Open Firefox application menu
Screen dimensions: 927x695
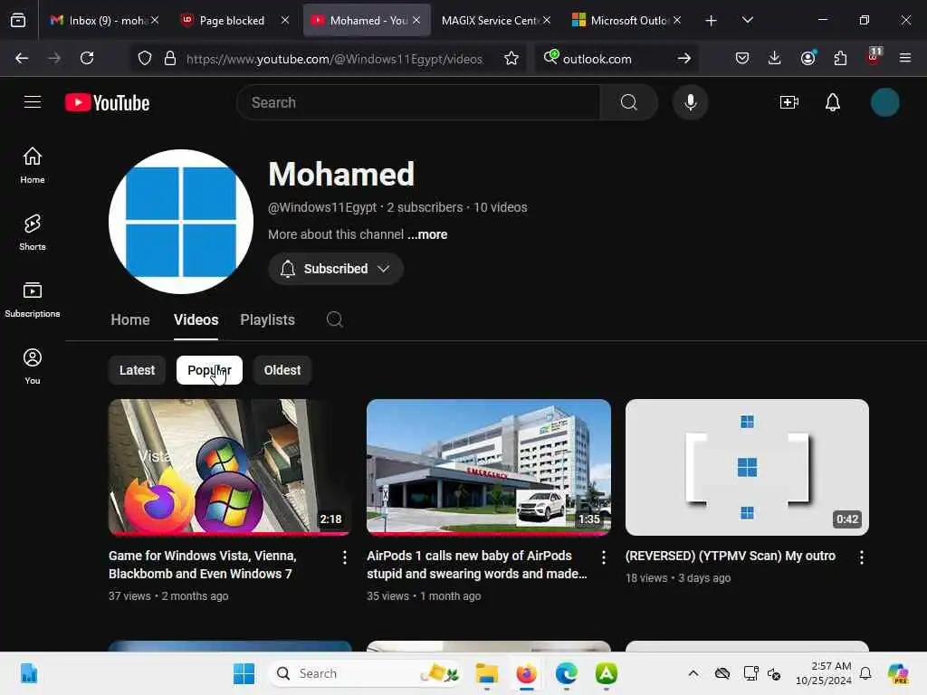(905, 58)
